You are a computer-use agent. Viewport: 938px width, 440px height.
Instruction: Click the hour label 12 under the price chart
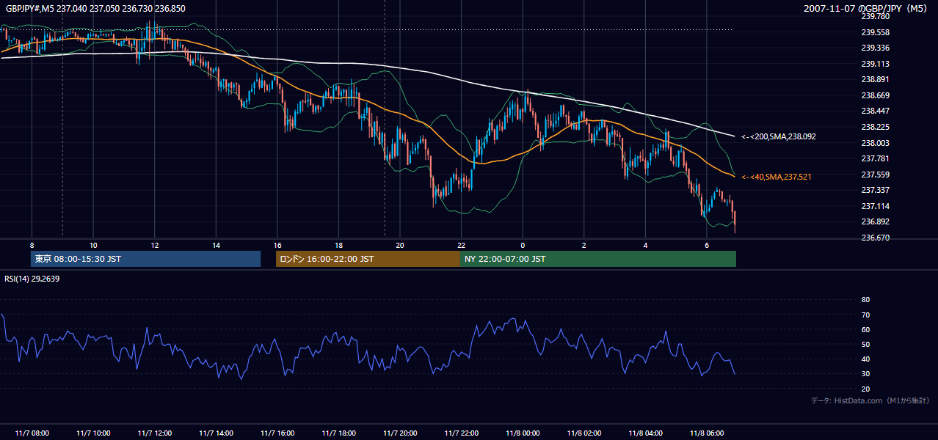coord(155,245)
